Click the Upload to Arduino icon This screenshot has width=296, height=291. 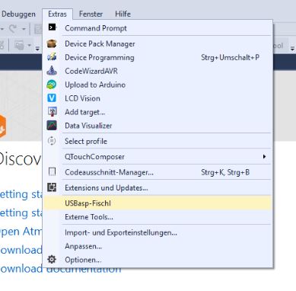click(52, 85)
